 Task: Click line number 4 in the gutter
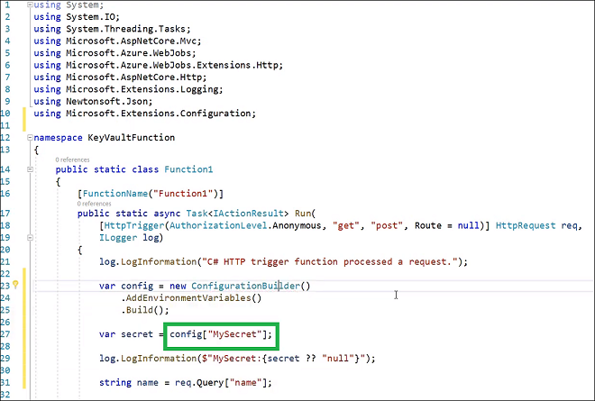tap(8, 41)
